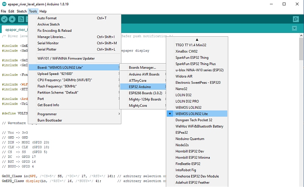Click the Verify sketch checkmark button

pos(5,19)
